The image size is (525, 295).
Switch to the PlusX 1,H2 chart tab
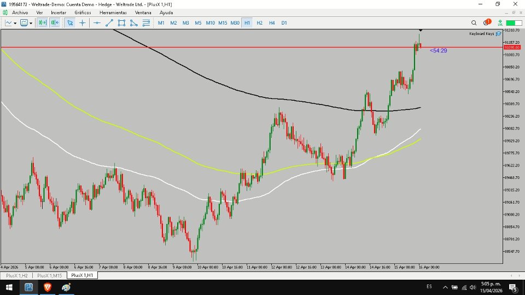(x=17, y=275)
